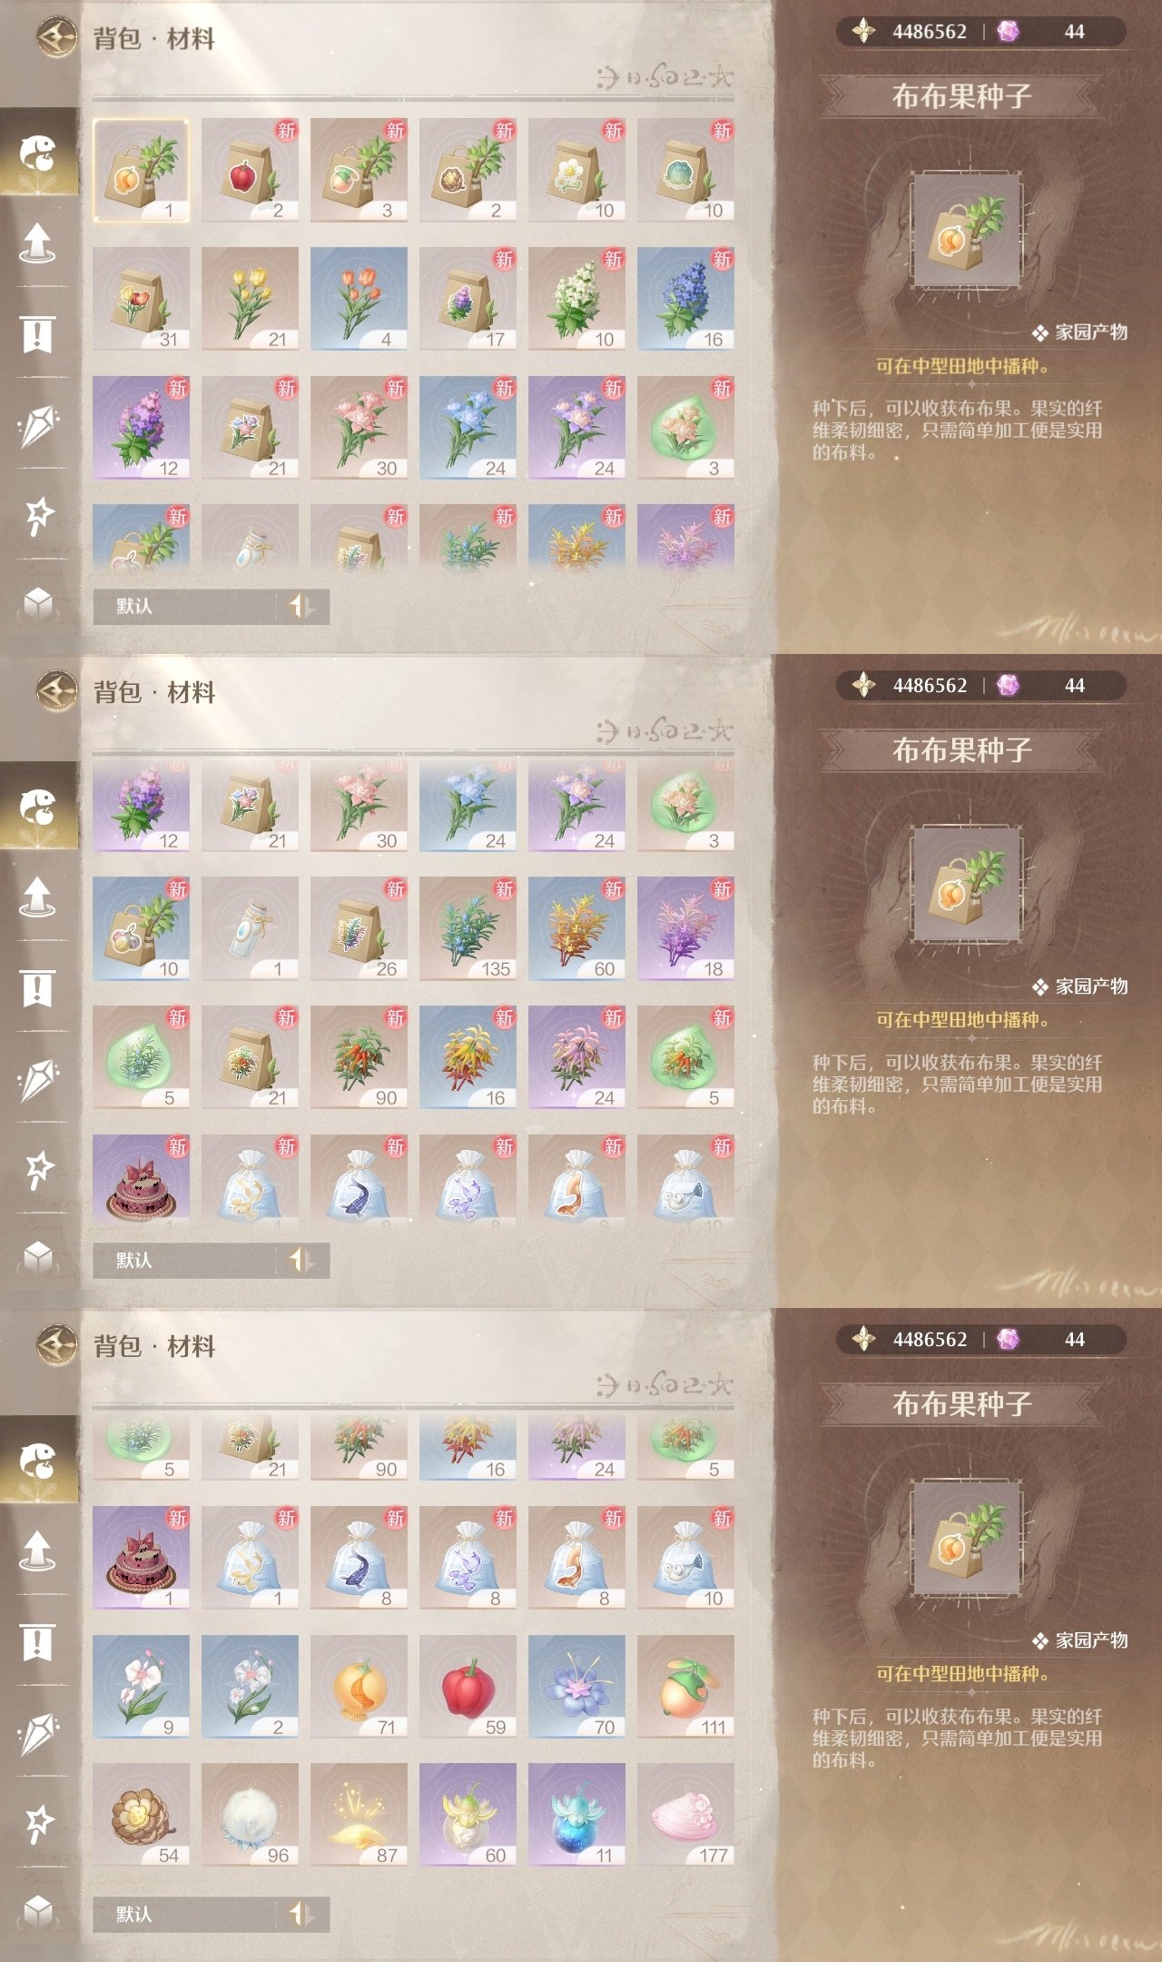Toggle sort order arrow in bottom screenshot

pos(301,1914)
